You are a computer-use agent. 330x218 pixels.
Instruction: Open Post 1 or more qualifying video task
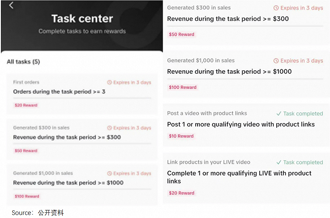pyautogui.click(x=241, y=125)
